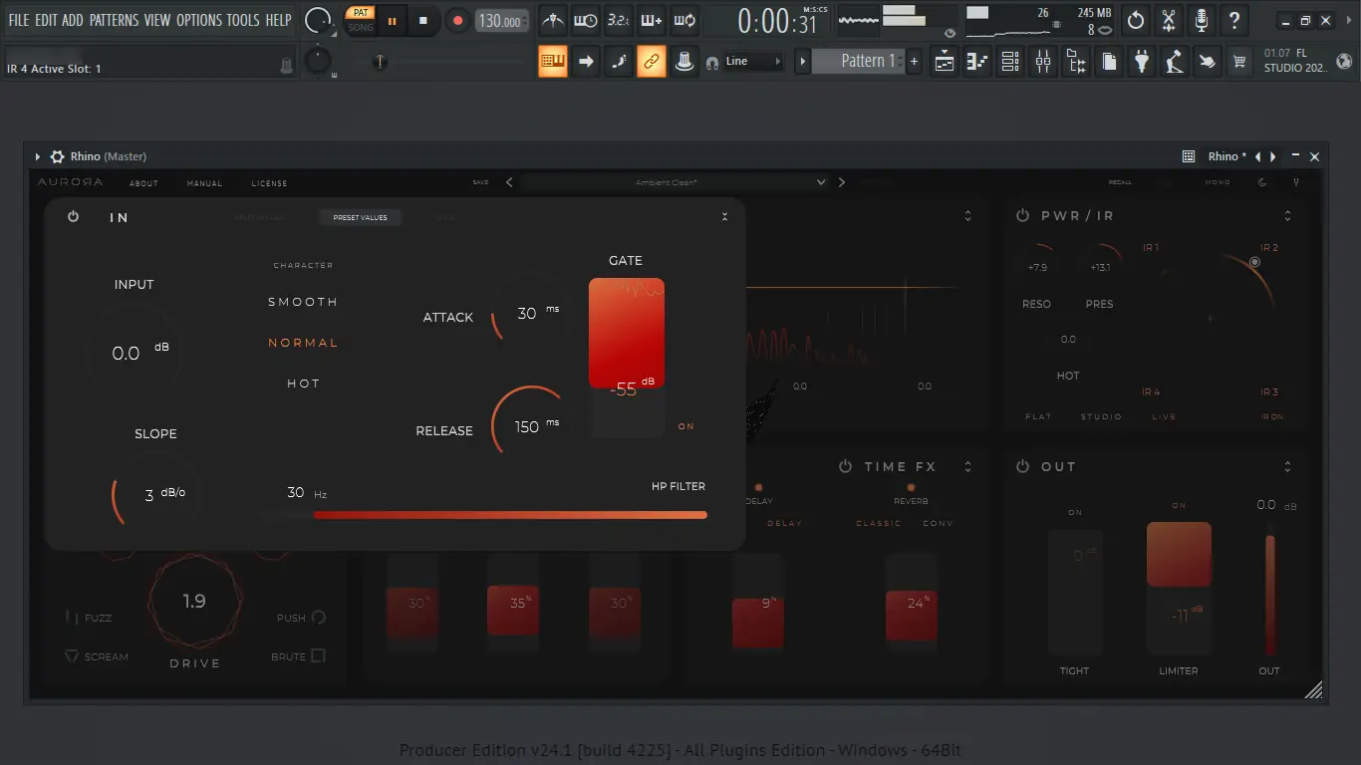The height and width of the screenshot is (765, 1361).
Task: Toggle the gate ON switch
Action: coord(685,426)
